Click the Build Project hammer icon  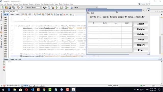pos(49,7)
